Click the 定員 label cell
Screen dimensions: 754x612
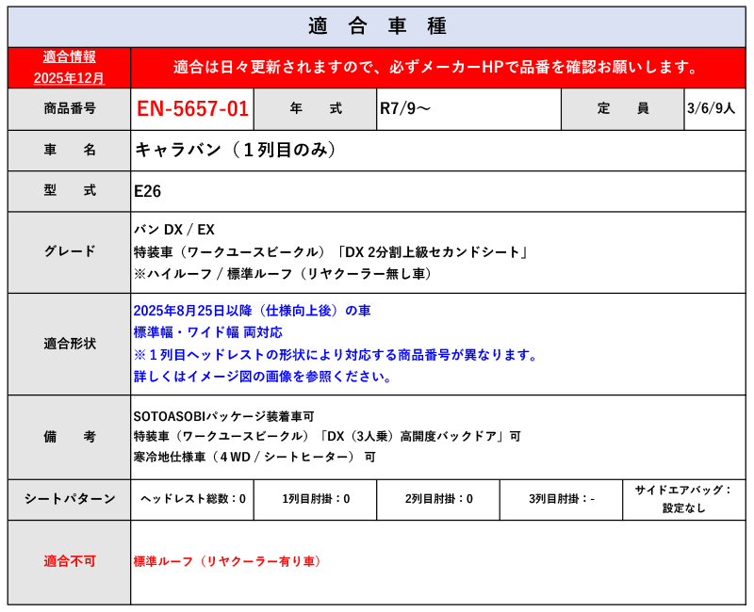tap(622, 109)
